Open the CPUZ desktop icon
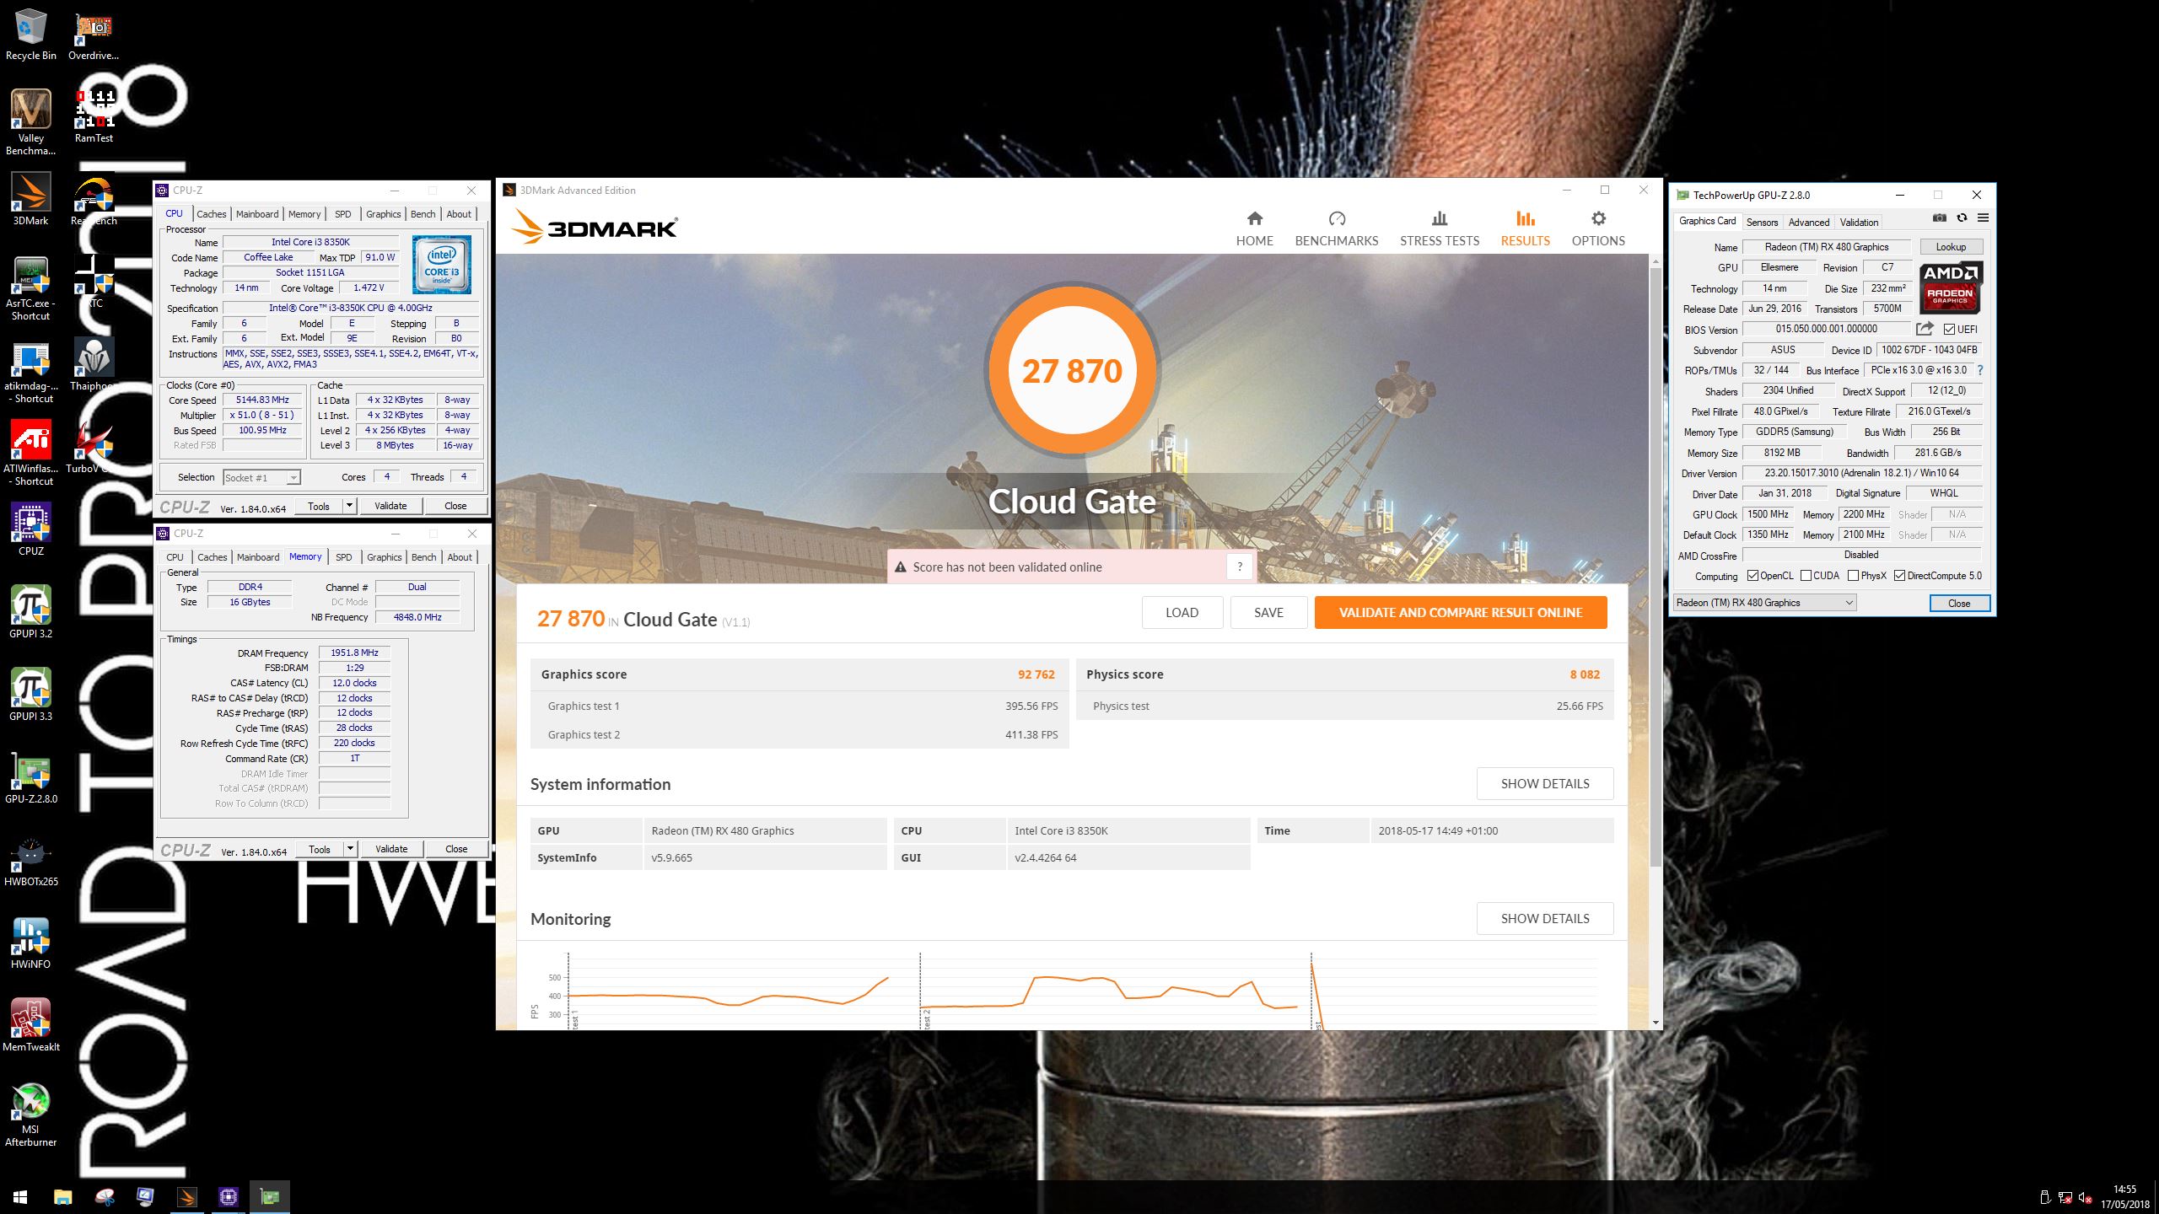The width and height of the screenshot is (2159, 1214). [x=31, y=529]
